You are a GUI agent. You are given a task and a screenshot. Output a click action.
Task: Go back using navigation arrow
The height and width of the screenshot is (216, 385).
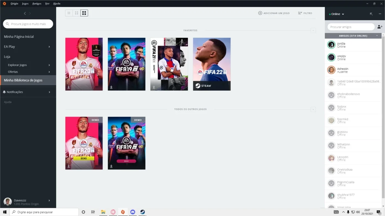click(25, 13)
